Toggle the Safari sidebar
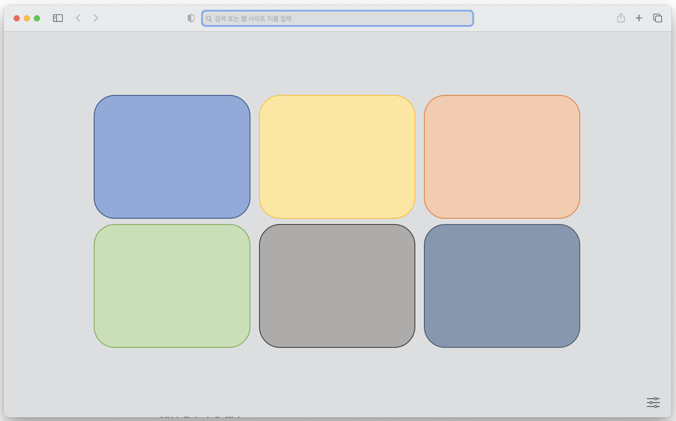 (x=58, y=18)
